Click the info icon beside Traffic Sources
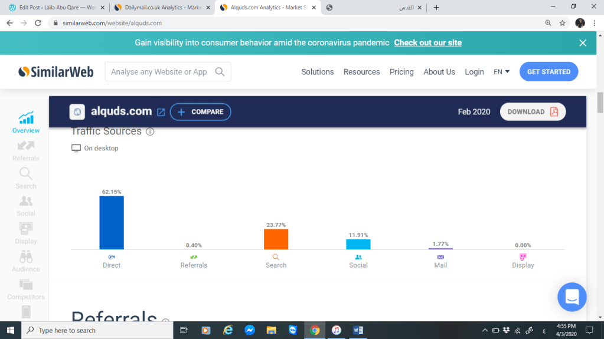 [x=150, y=131]
